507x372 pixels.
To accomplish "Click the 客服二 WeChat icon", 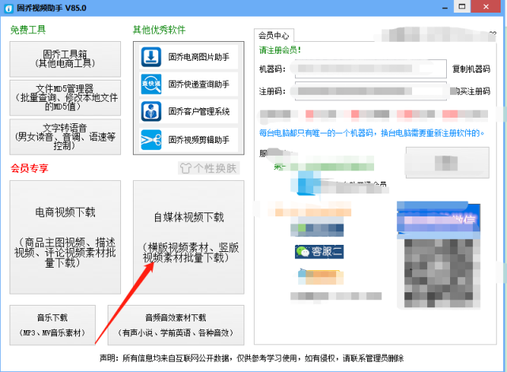I will coord(303,251).
